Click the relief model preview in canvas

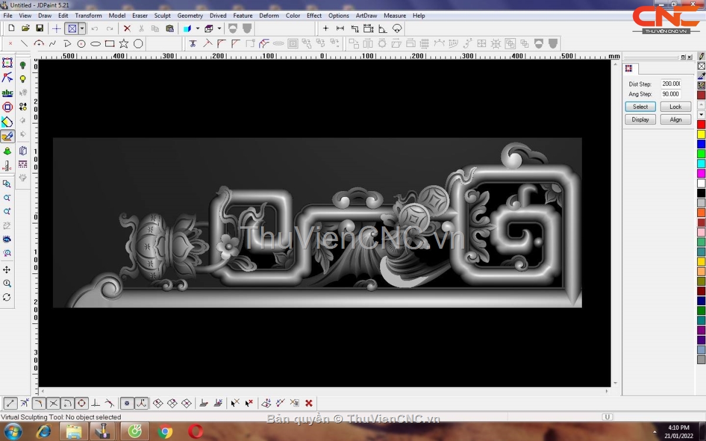coord(317,222)
